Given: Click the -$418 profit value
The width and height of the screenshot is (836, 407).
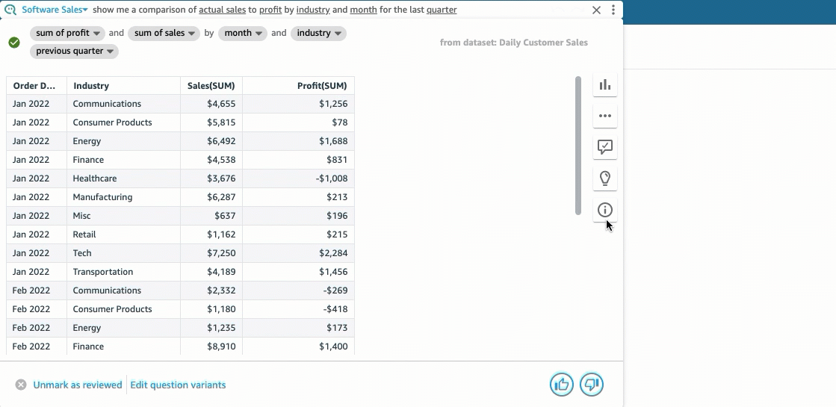Looking at the screenshot, I should coord(335,309).
